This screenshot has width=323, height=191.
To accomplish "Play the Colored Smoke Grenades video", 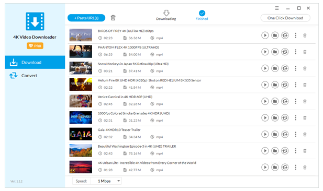I will click(265, 118).
